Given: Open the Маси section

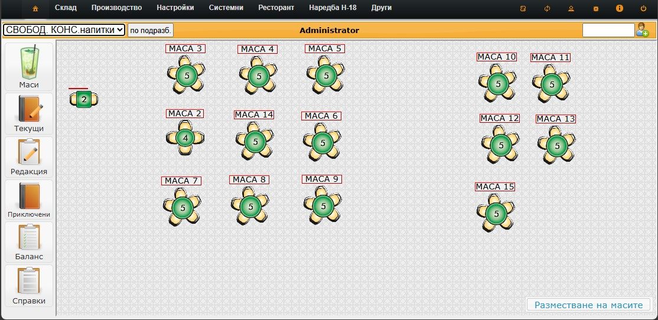Looking at the screenshot, I should pyautogui.click(x=29, y=67).
